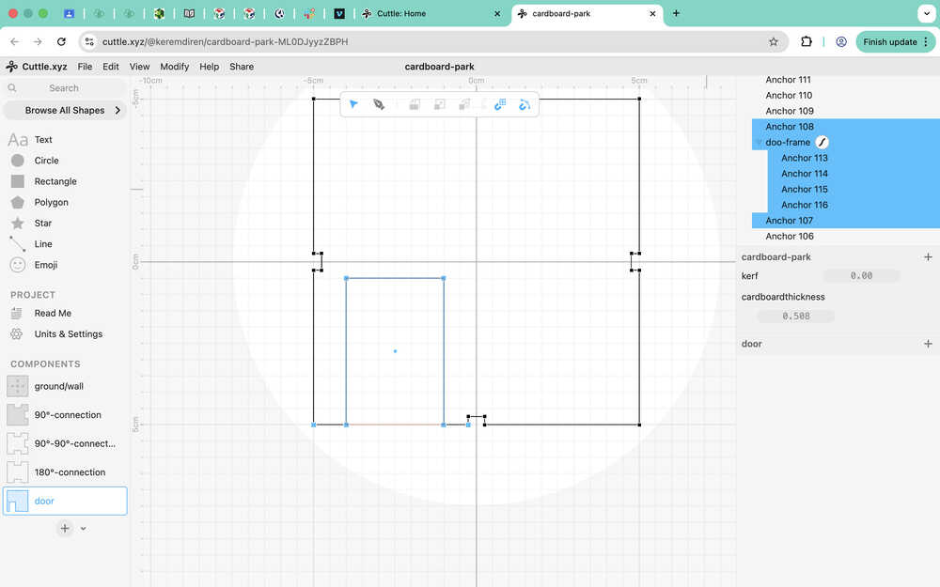940x587 pixels.
Task: Click browser back button
Action: tap(15, 42)
